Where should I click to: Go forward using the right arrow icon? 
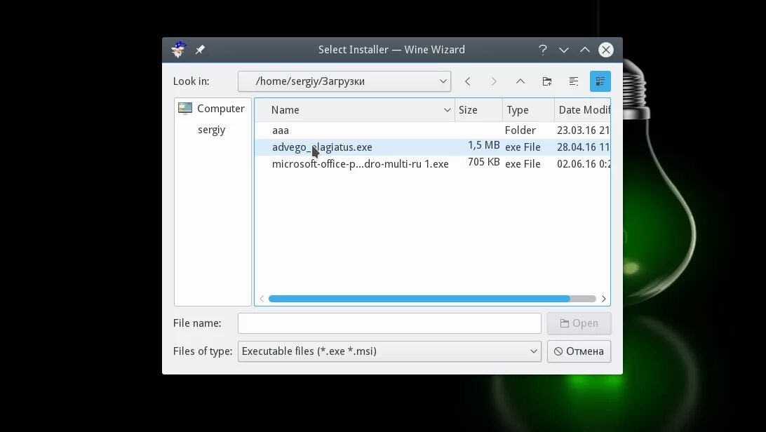pos(494,81)
